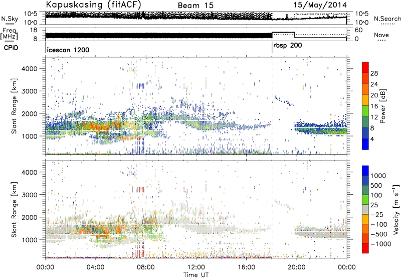Screen dimensions: 401x278
Task: Click the "Time UT" axis title
Action: coord(196,275)
